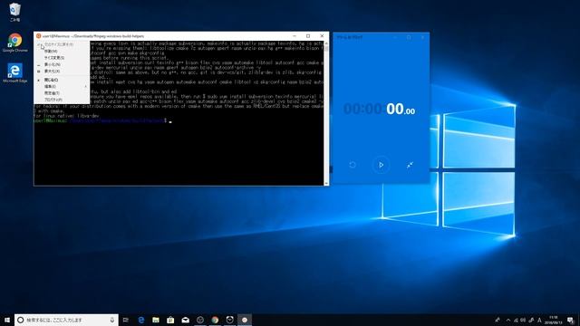Switch to Chrome from the taskbar

215,320
